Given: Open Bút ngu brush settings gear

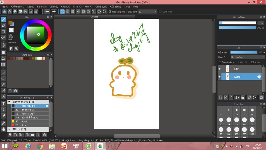Looking at the screenshot, I should pos(47,106).
